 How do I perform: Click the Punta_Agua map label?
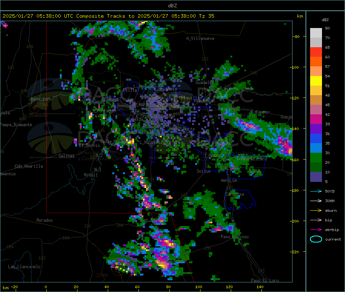[175, 261]
